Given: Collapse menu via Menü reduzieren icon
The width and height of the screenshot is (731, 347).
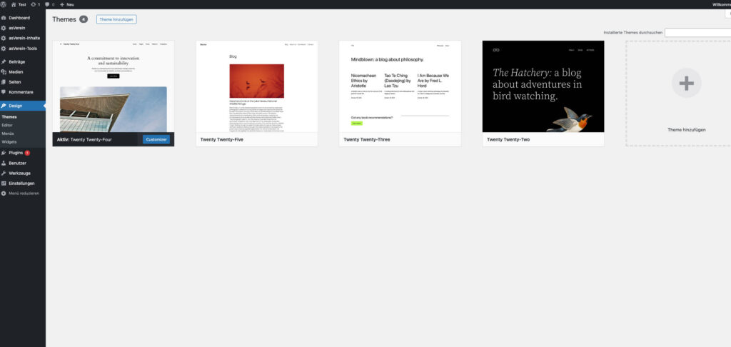Looking at the screenshot, I should tap(4, 193).
